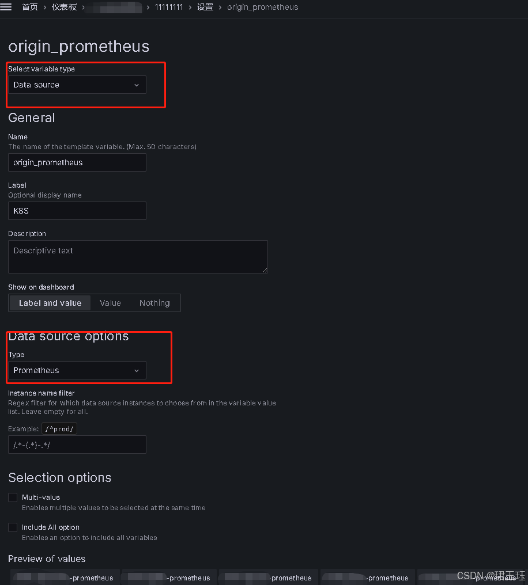Viewport: 528px width, 585px height.
Task: Select "Value" for Show on dashboard
Action: click(110, 302)
